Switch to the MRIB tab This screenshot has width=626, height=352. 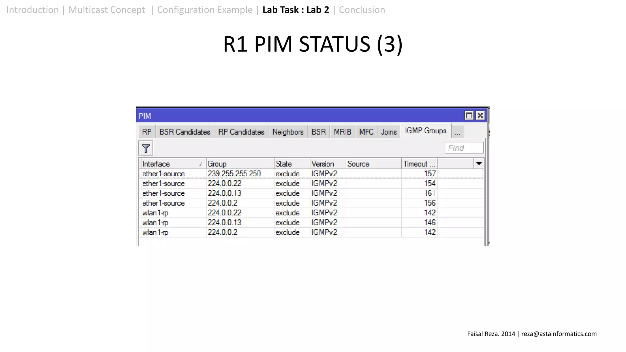(x=342, y=132)
